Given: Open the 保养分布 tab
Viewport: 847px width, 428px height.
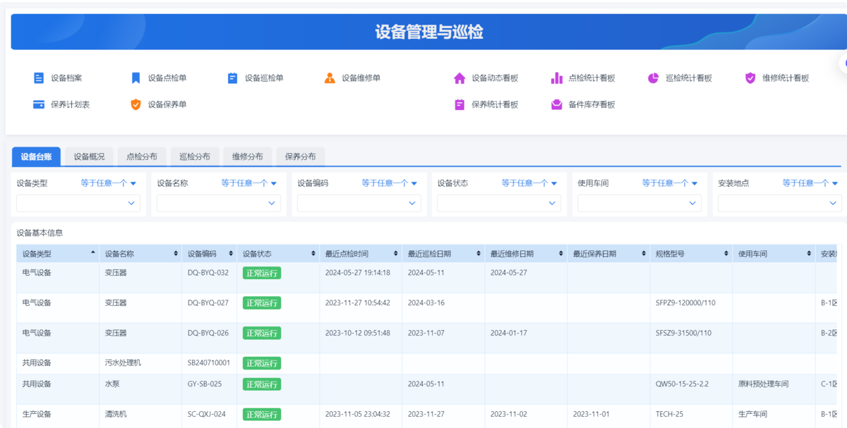Looking at the screenshot, I should (301, 157).
